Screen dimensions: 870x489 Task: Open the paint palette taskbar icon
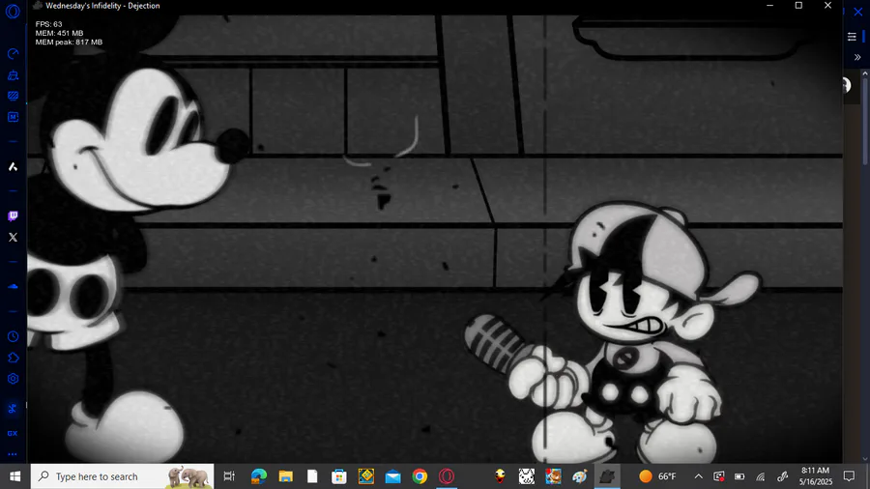pyautogui.click(x=580, y=476)
